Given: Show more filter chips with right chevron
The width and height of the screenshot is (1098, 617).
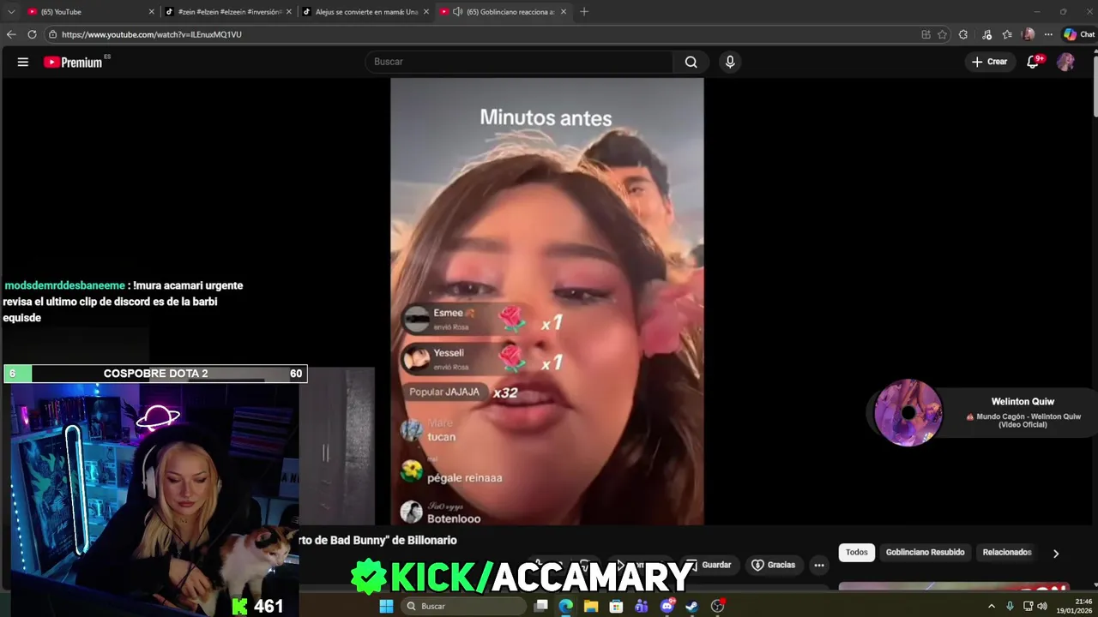Looking at the screenshot, I should pyautogui.click(x=1056, y=554).
